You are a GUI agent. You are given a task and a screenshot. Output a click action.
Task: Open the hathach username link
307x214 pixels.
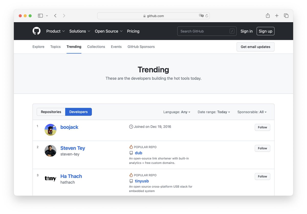68,182
